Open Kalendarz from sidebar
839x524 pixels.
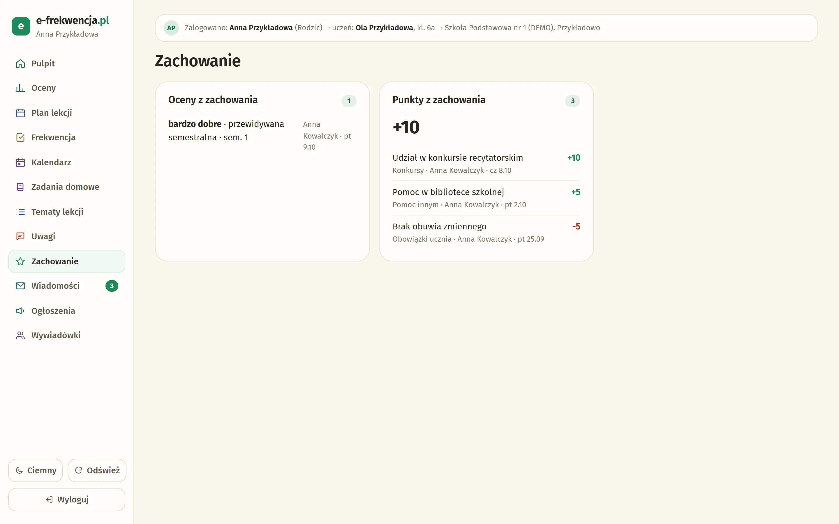[x=66, y=162]
